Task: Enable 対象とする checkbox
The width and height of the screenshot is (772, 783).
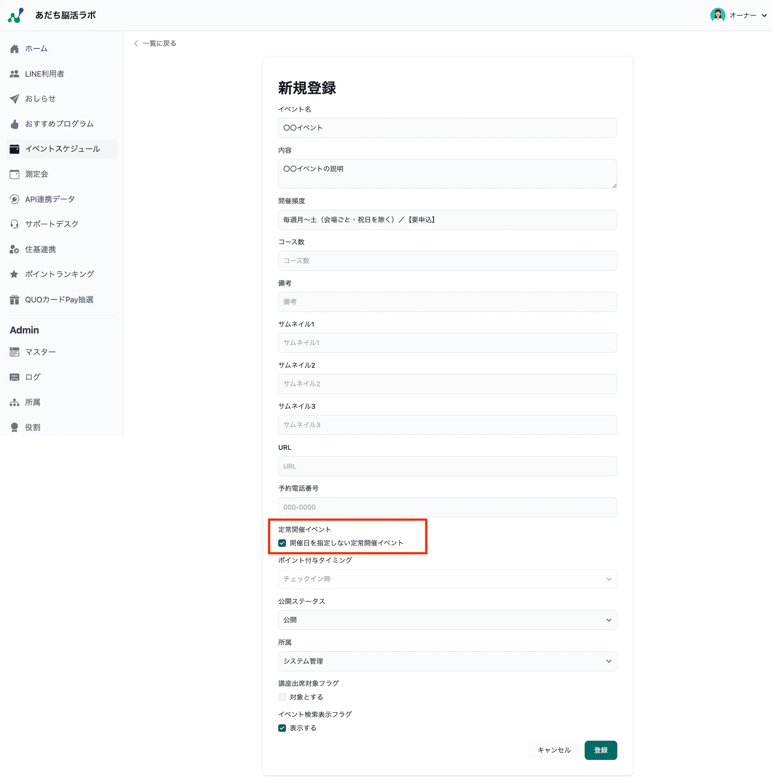Action: 282,697
